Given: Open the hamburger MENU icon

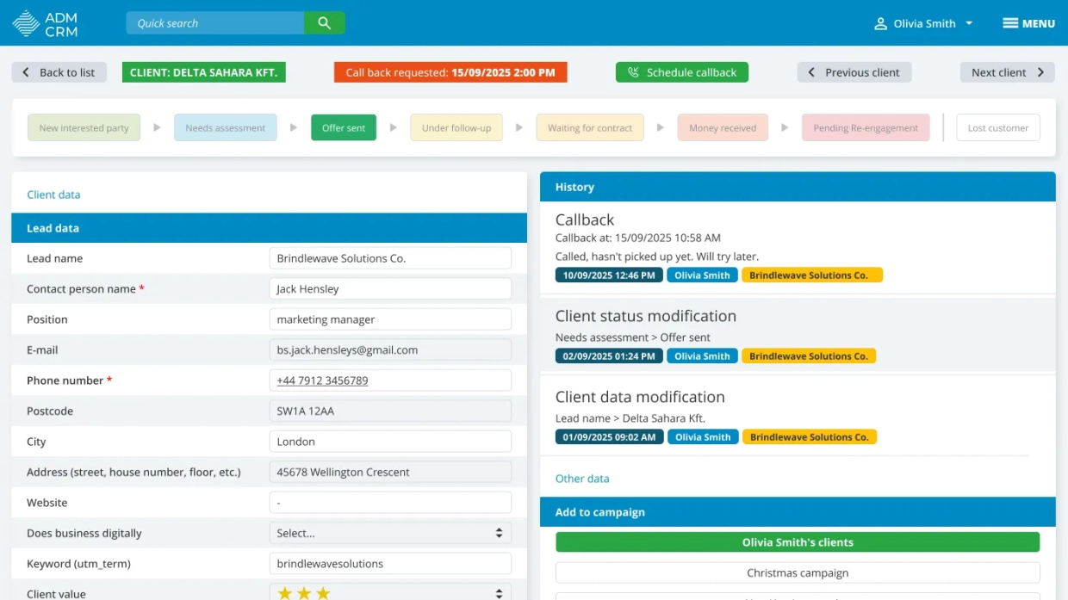Looking at the screenshot, I should (x=1010, y=23).
